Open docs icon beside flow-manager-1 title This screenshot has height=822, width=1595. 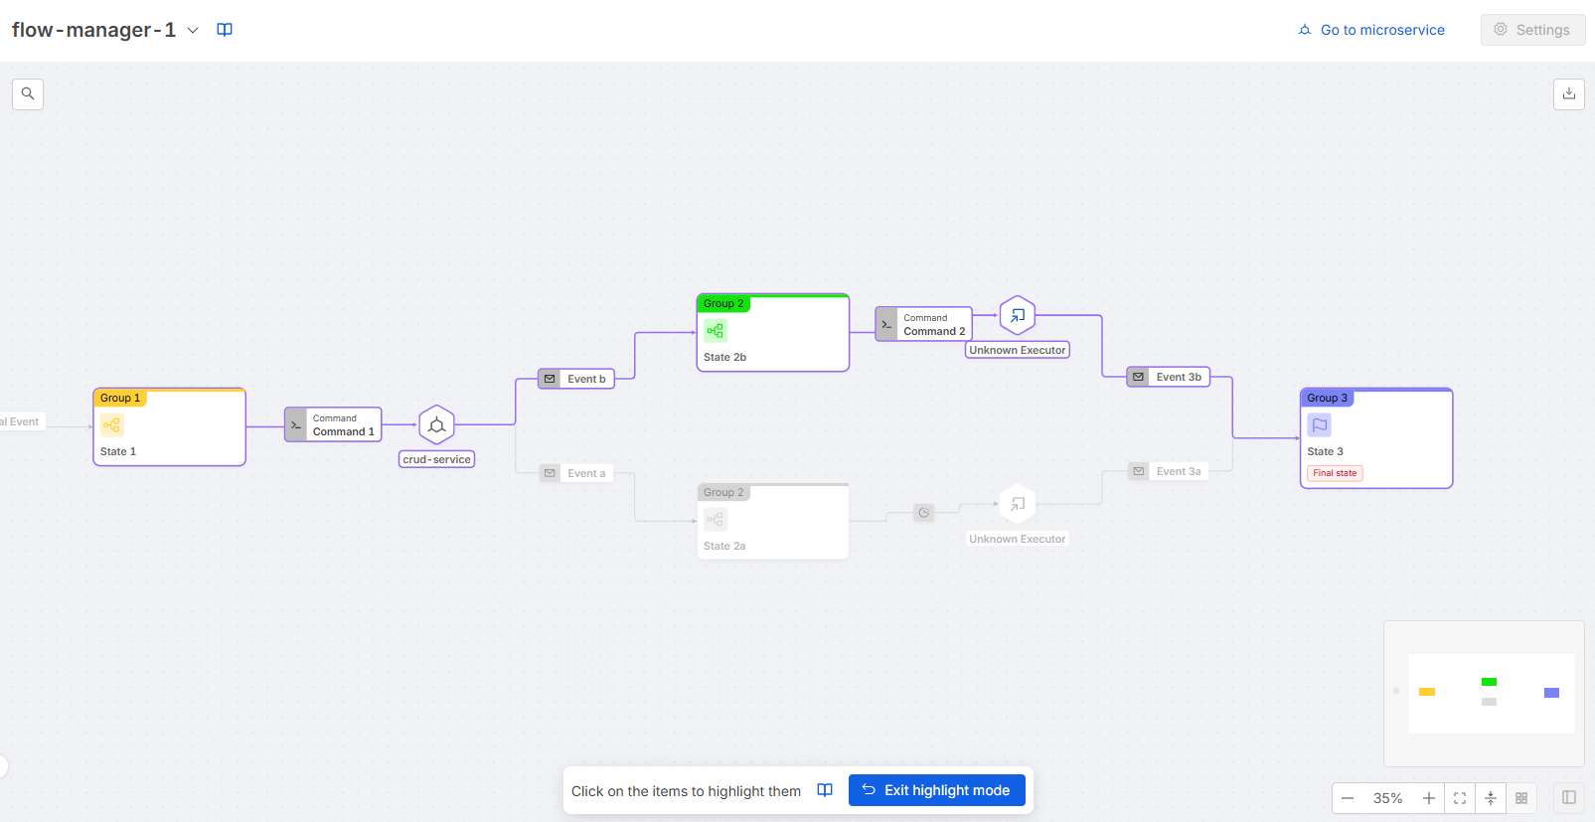click(225, 30)
